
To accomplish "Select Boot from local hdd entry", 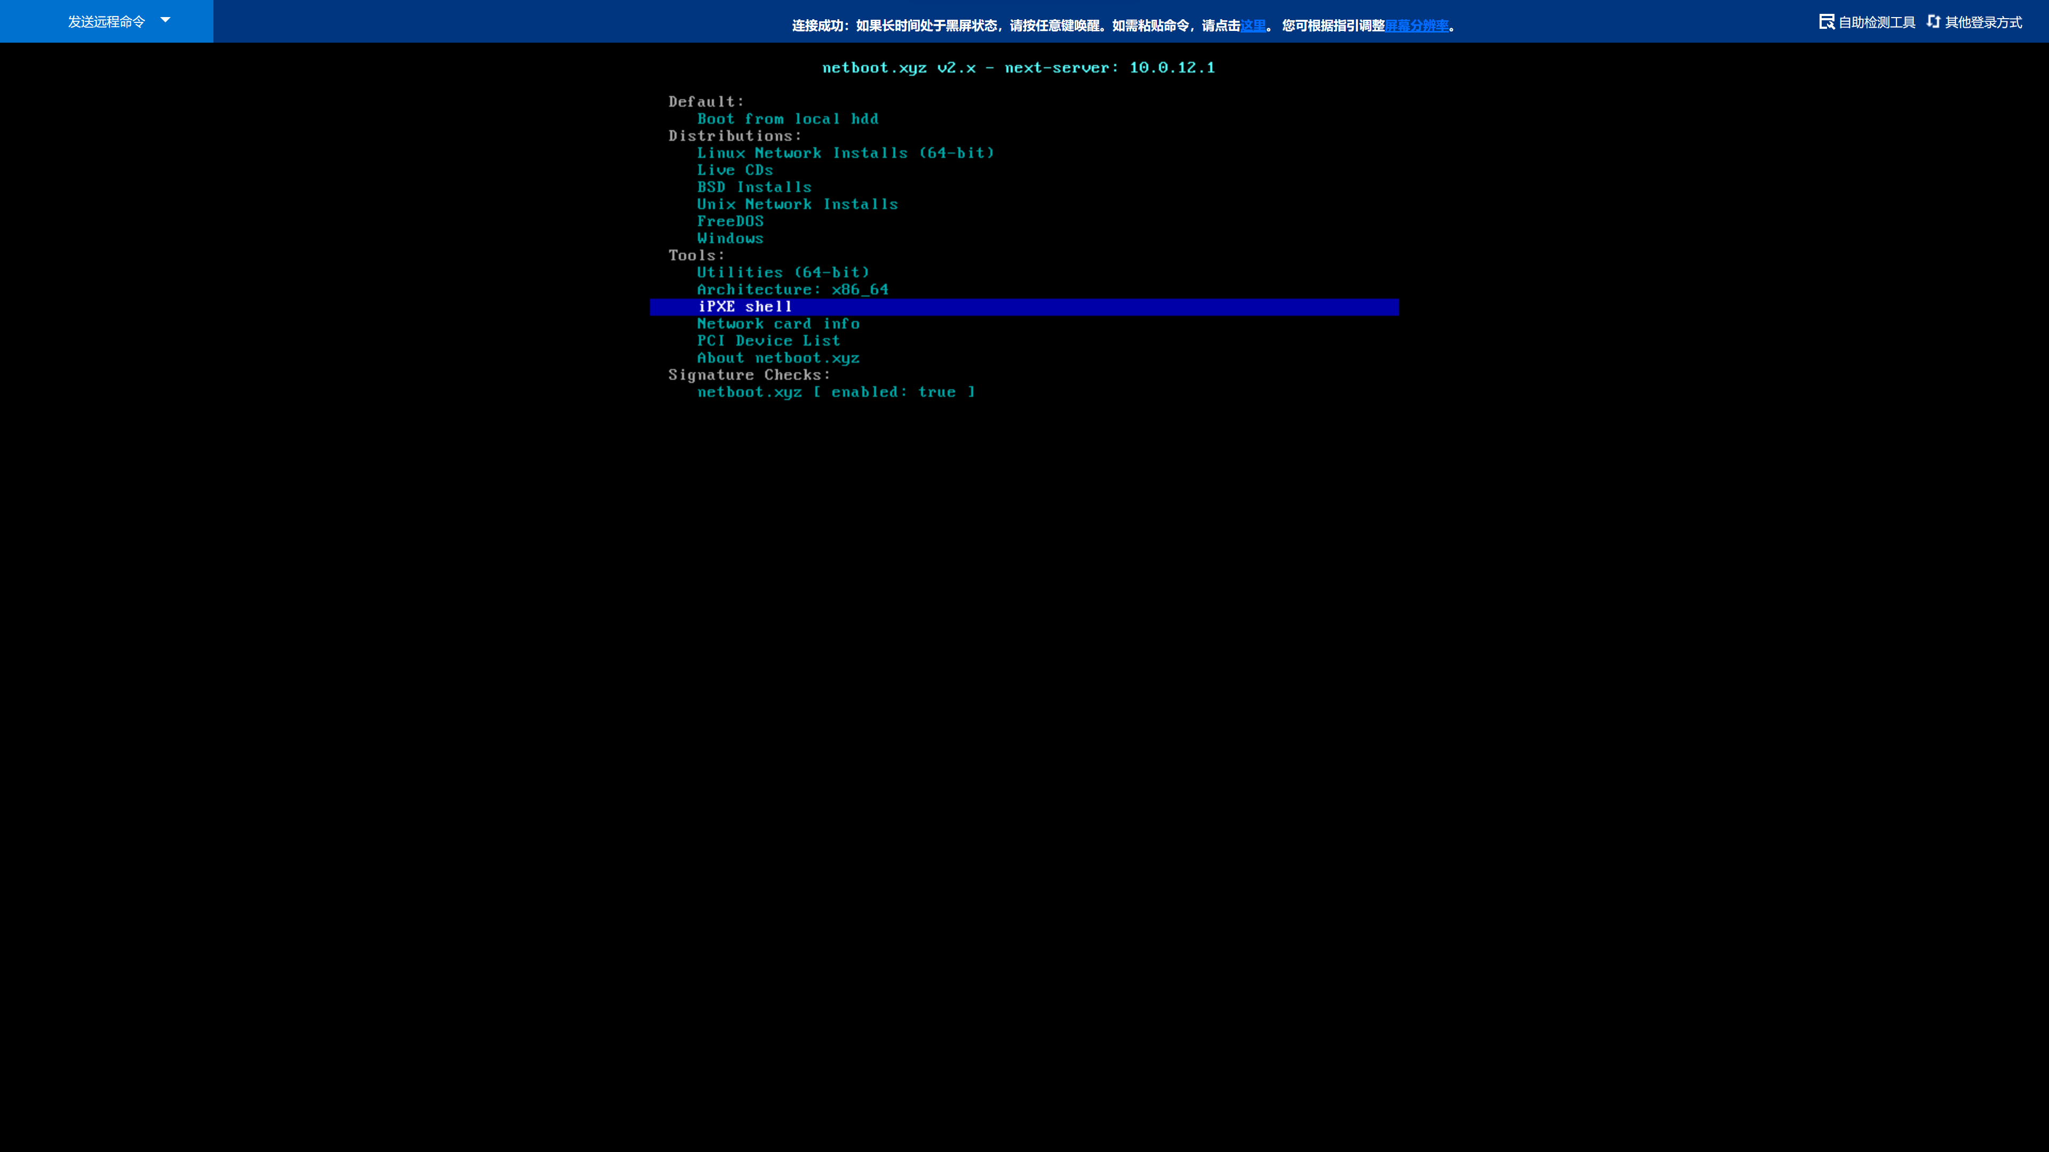I will pyautogui.click(x=788, y=118).
